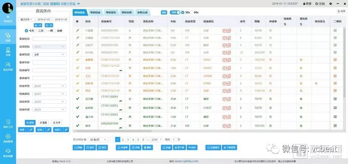Click pencil icon of row MRI20201093
The width and height of the screenshot is (348, 164).
pos(78,30)
